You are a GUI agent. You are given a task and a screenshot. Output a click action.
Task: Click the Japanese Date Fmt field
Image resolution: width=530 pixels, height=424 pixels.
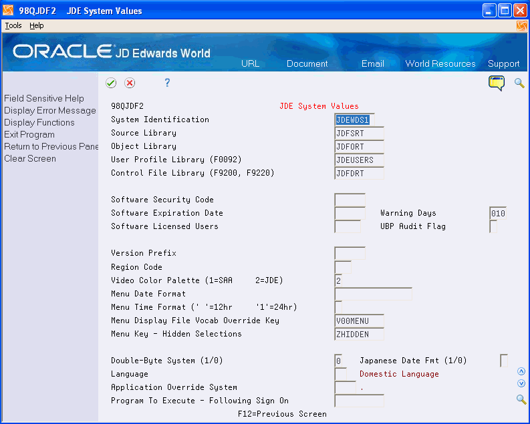[x=504, y=361]
